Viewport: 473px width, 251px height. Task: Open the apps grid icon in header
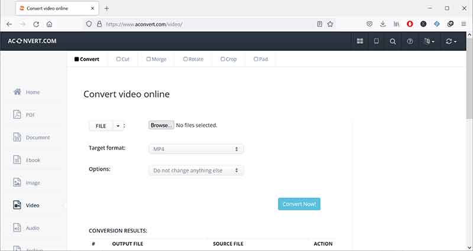[360, 41]
